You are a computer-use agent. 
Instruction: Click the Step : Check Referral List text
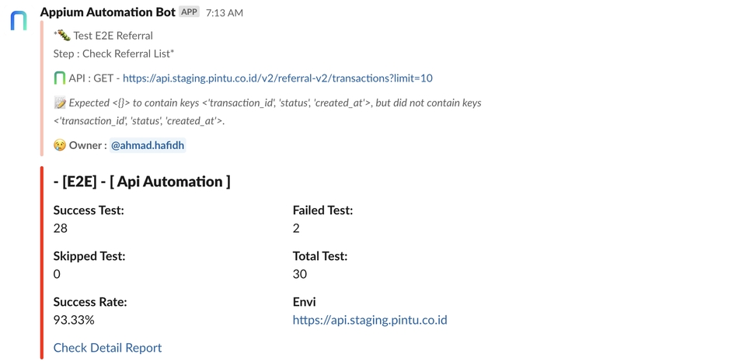[113, 54]
